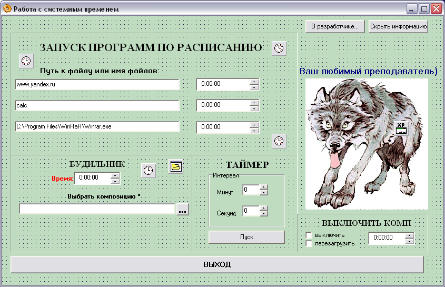Click the Путь к файлу или имя файлов label

click(x=100, y=71)
